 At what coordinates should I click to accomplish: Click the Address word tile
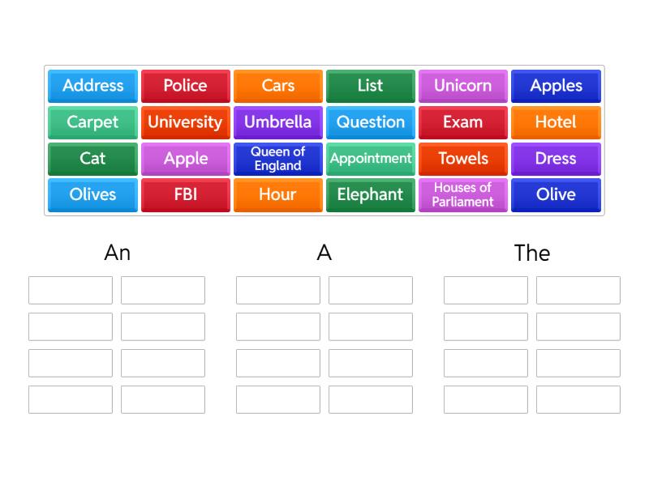[92, 86]
